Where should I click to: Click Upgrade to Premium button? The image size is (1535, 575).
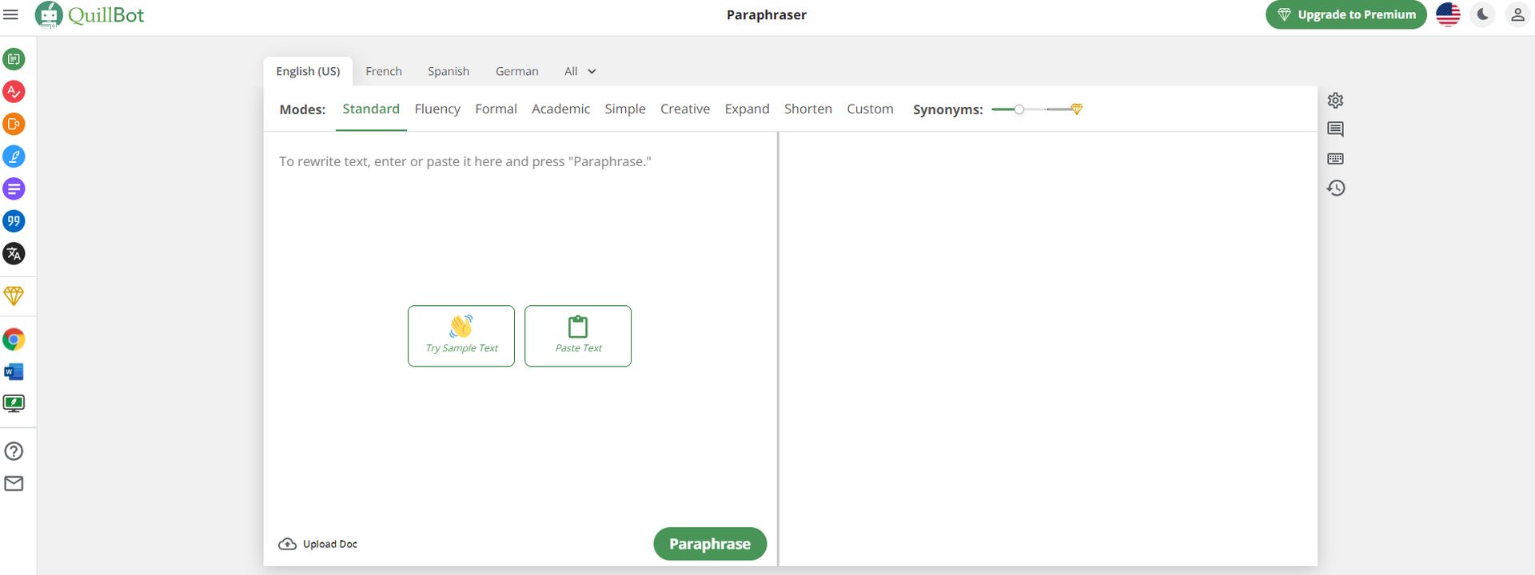pyautogui.click(x=1346, y=14)
